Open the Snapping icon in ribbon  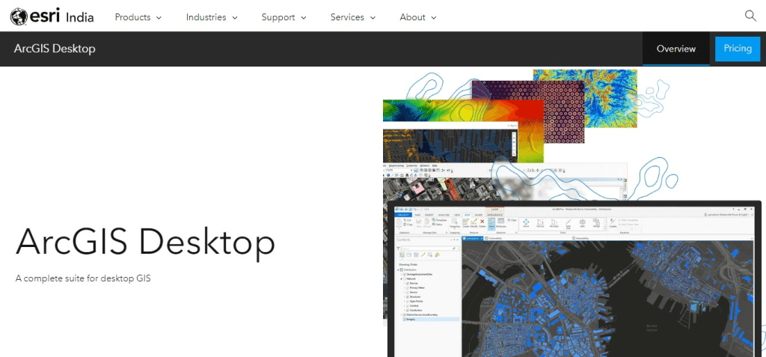coord(455,223)
